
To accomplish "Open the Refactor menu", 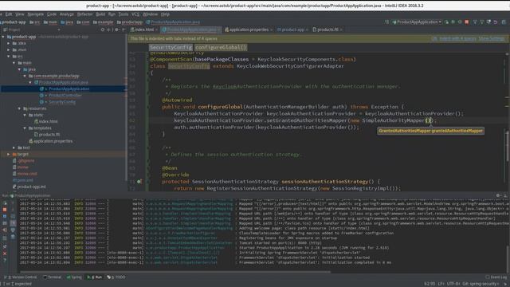I will point(85,14).
